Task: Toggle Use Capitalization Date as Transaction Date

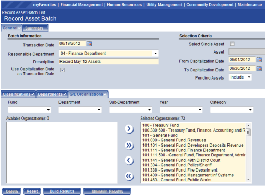Action: [62, 70]
